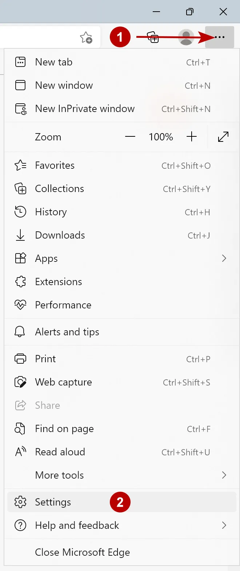The width and height of the screenshot is (240, 571).
Task: Click the Settings gear icon
Action: (21, 502)
